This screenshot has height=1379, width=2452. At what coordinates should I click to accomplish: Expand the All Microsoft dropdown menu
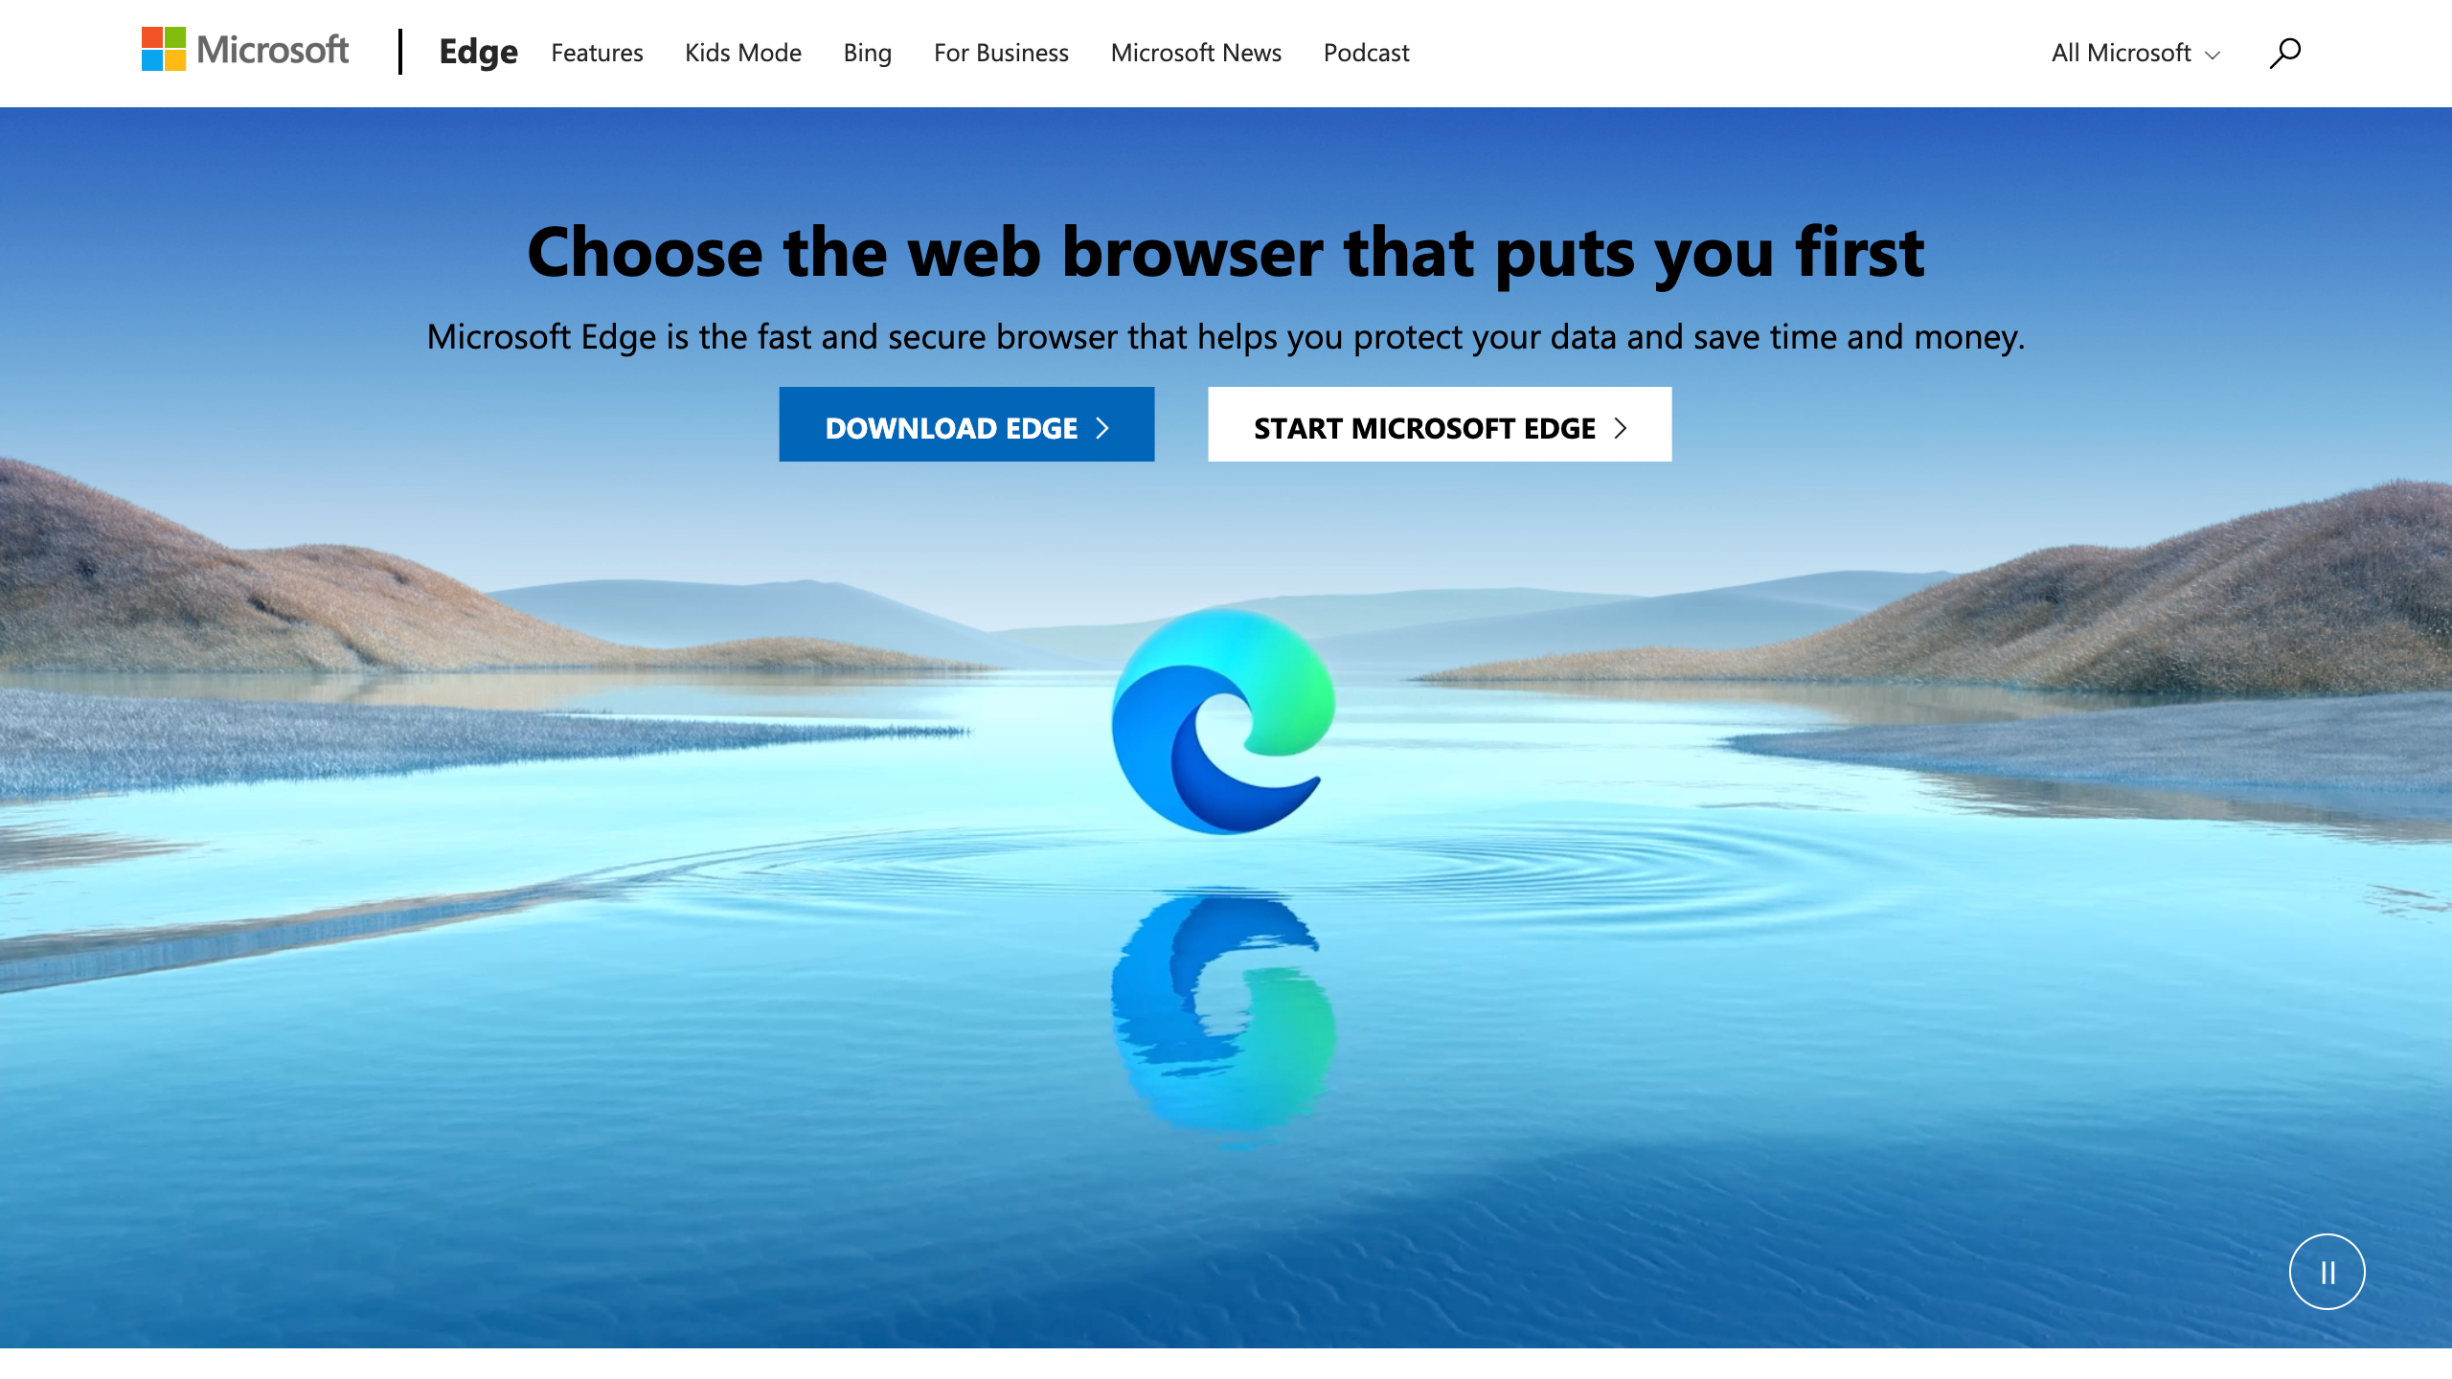[2130, 53]
